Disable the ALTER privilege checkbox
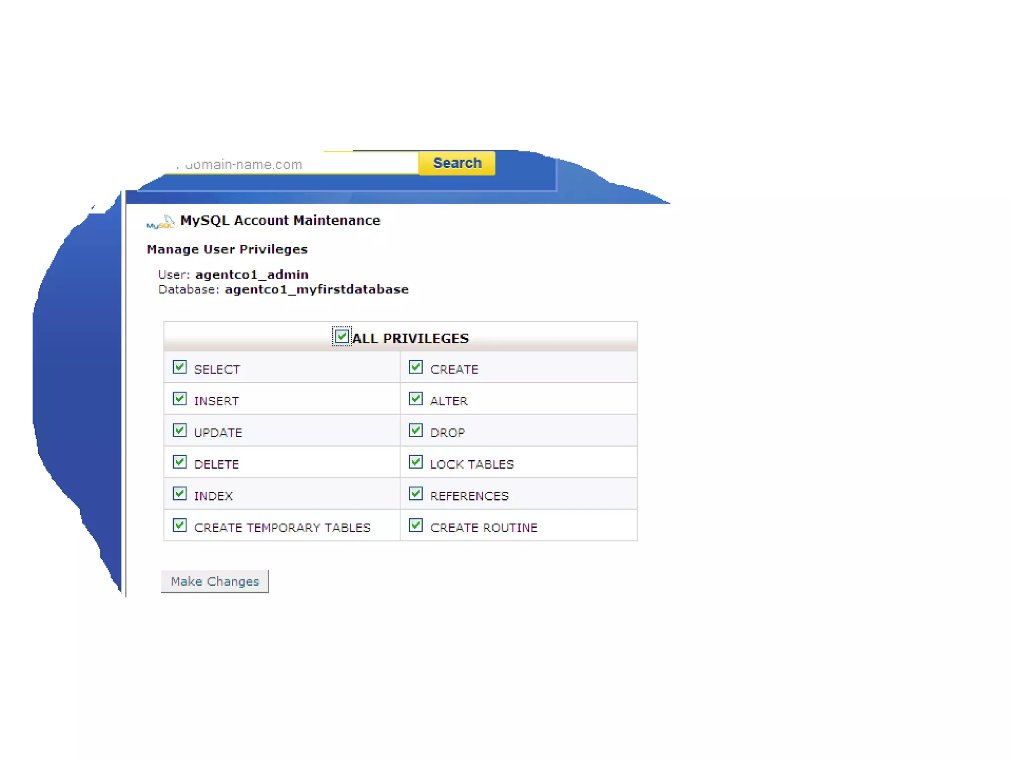Screen dimensions: 1012x759 click(x=416, y=399)
